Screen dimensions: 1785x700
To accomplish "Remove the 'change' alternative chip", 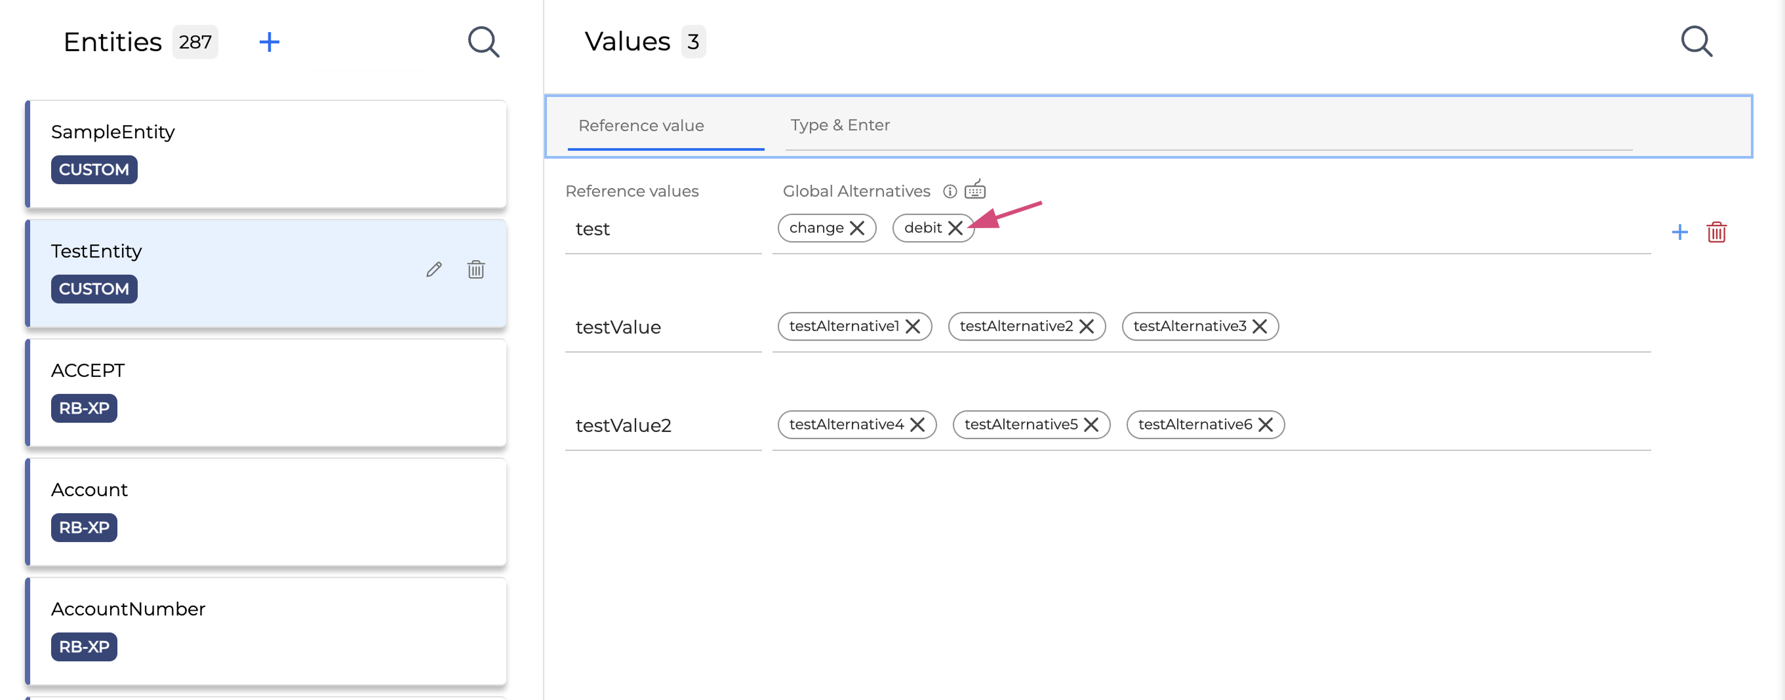I will pyautogui.click(x=856, y=228).
